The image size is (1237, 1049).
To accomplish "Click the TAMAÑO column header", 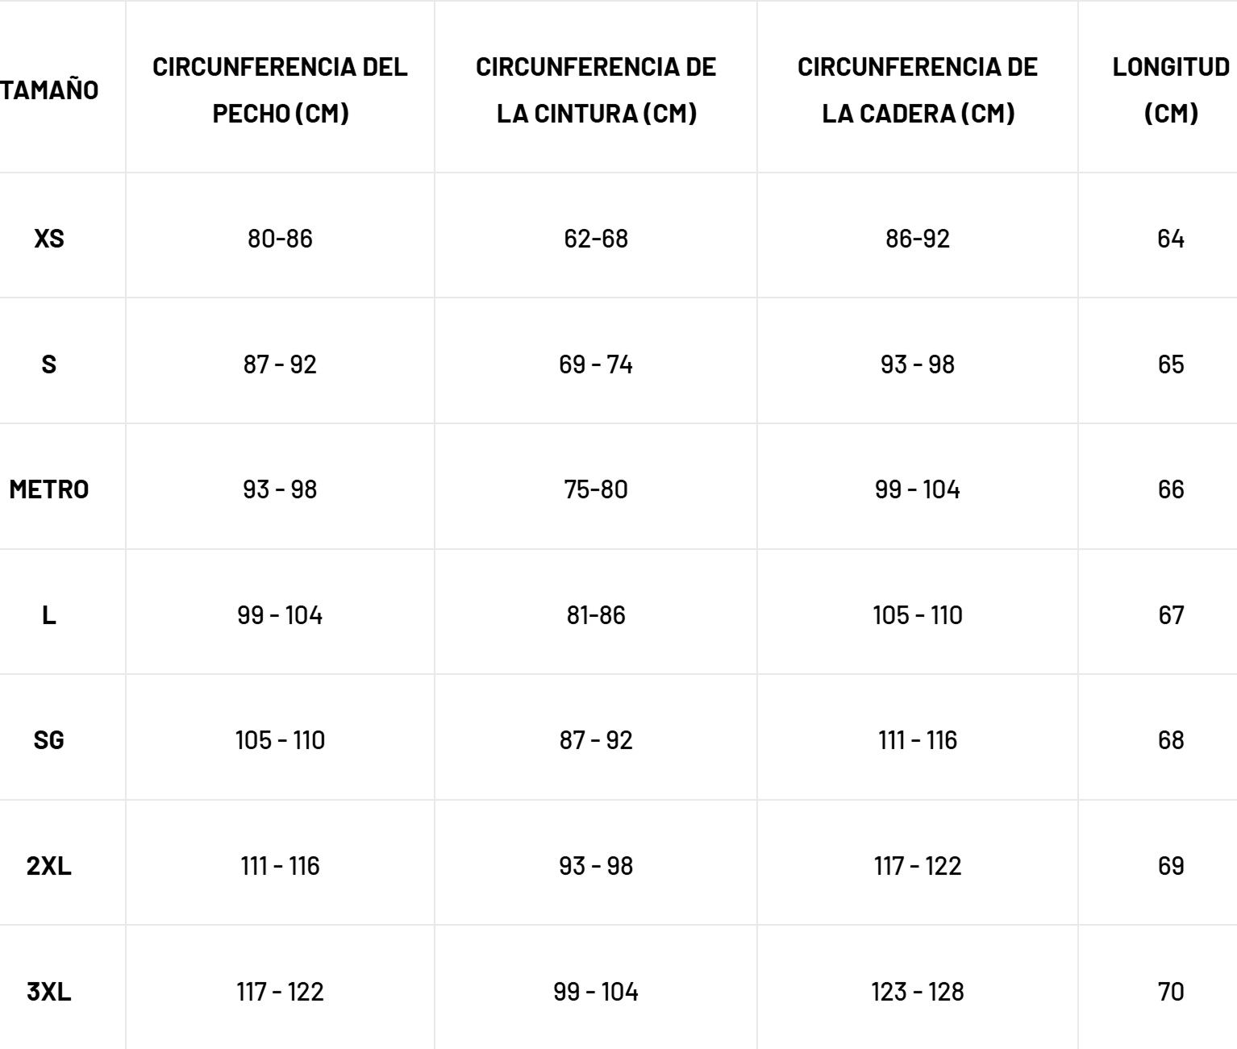I will coord(50,89).
